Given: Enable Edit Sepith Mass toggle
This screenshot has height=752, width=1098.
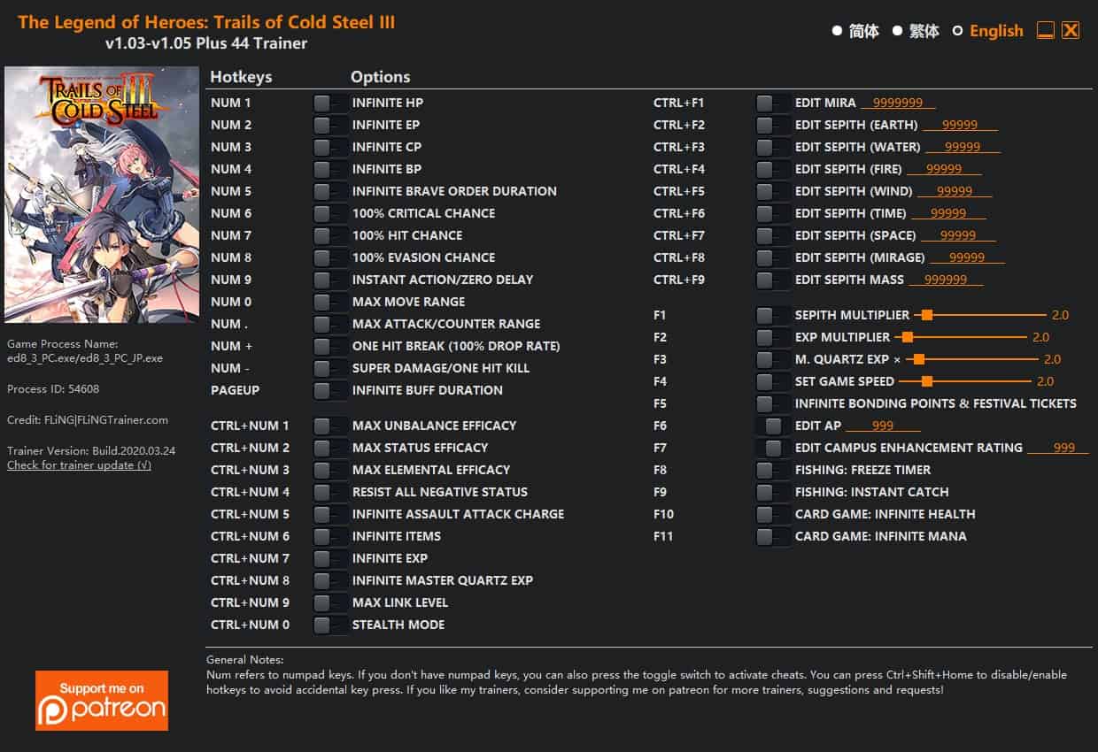Looking at the screenshot, I should [773, 280].
